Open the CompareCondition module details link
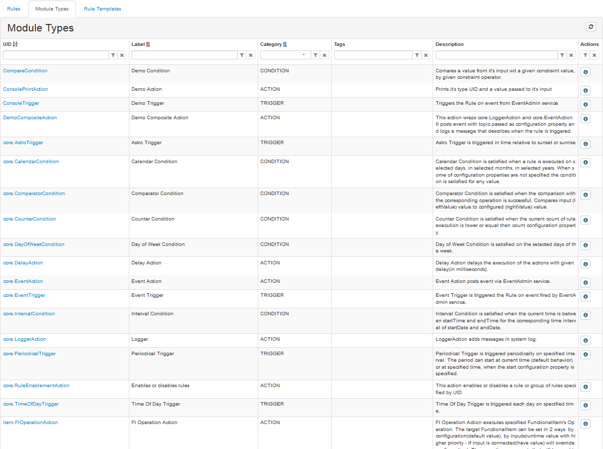Image resolution: width=603 pixels, height=449 pixels. click(25, 70)
